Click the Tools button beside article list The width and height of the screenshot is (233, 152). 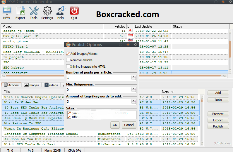(x=218, y=100)
